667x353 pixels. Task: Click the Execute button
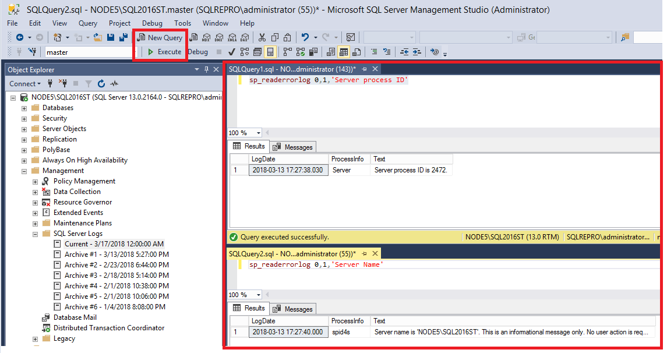pos(164,52)
